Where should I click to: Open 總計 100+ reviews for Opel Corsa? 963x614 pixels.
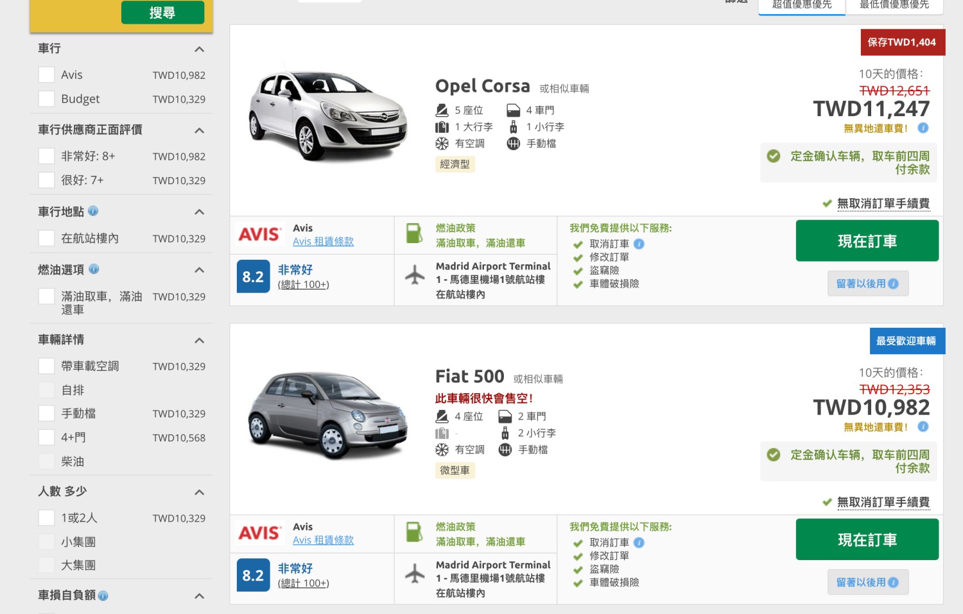(303, 284)
